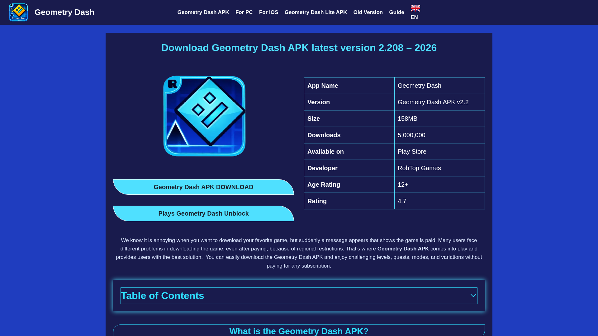Click the Available on label cell
Viewport: 598px width, 336px height.
(349, 152)
